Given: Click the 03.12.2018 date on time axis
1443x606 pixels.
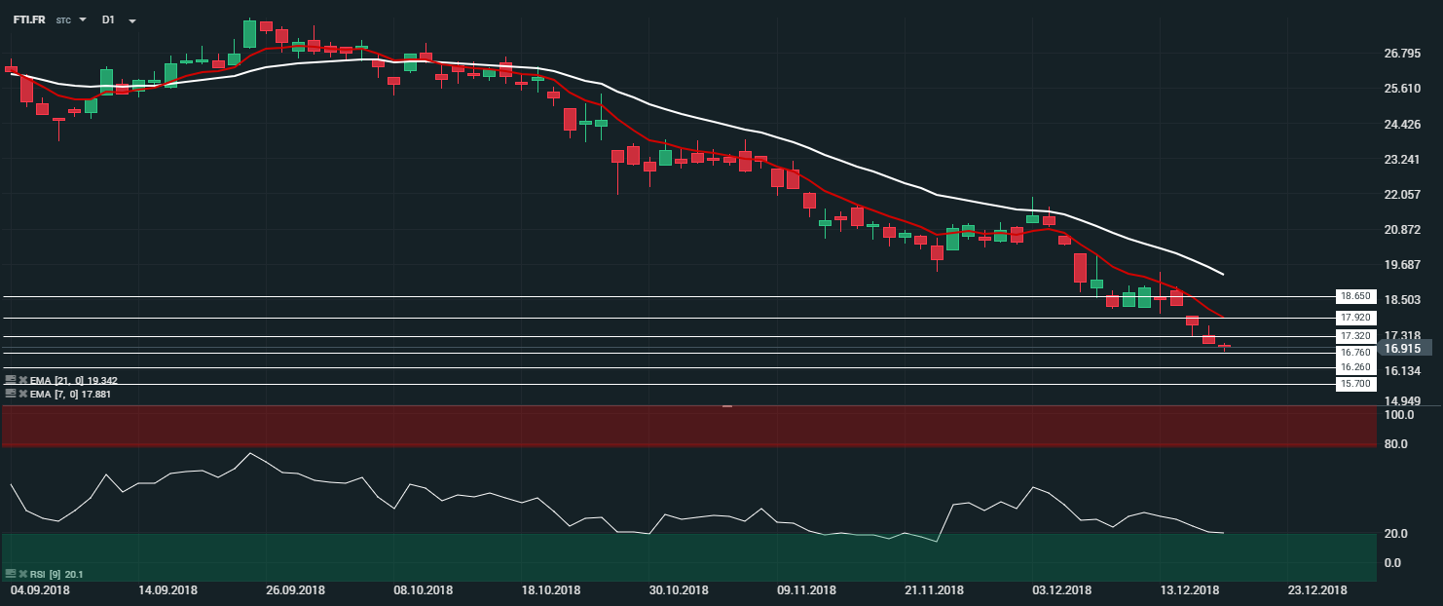Looking at the screenshot, I should pyautogui.click(x=1060, y=590).
